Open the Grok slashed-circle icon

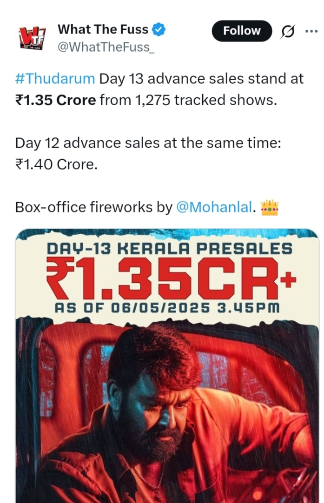[287, 32]
